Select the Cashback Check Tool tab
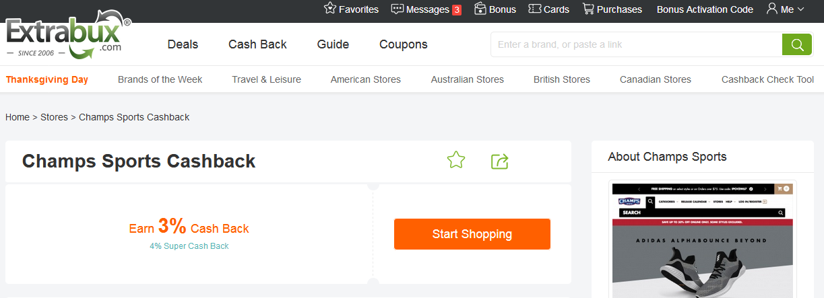The image size is (824, 298). pyautogui.click(x=767, y=79)
